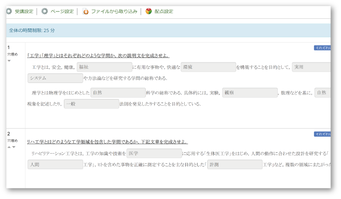
Task: Click the blue それぞれ badge on question 1
Action: click(x=322, y=48)
